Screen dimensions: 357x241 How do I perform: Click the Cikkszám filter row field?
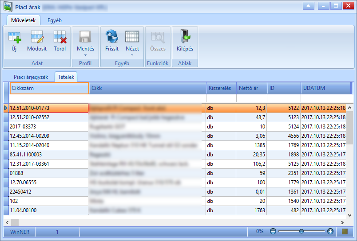point(49,98)
